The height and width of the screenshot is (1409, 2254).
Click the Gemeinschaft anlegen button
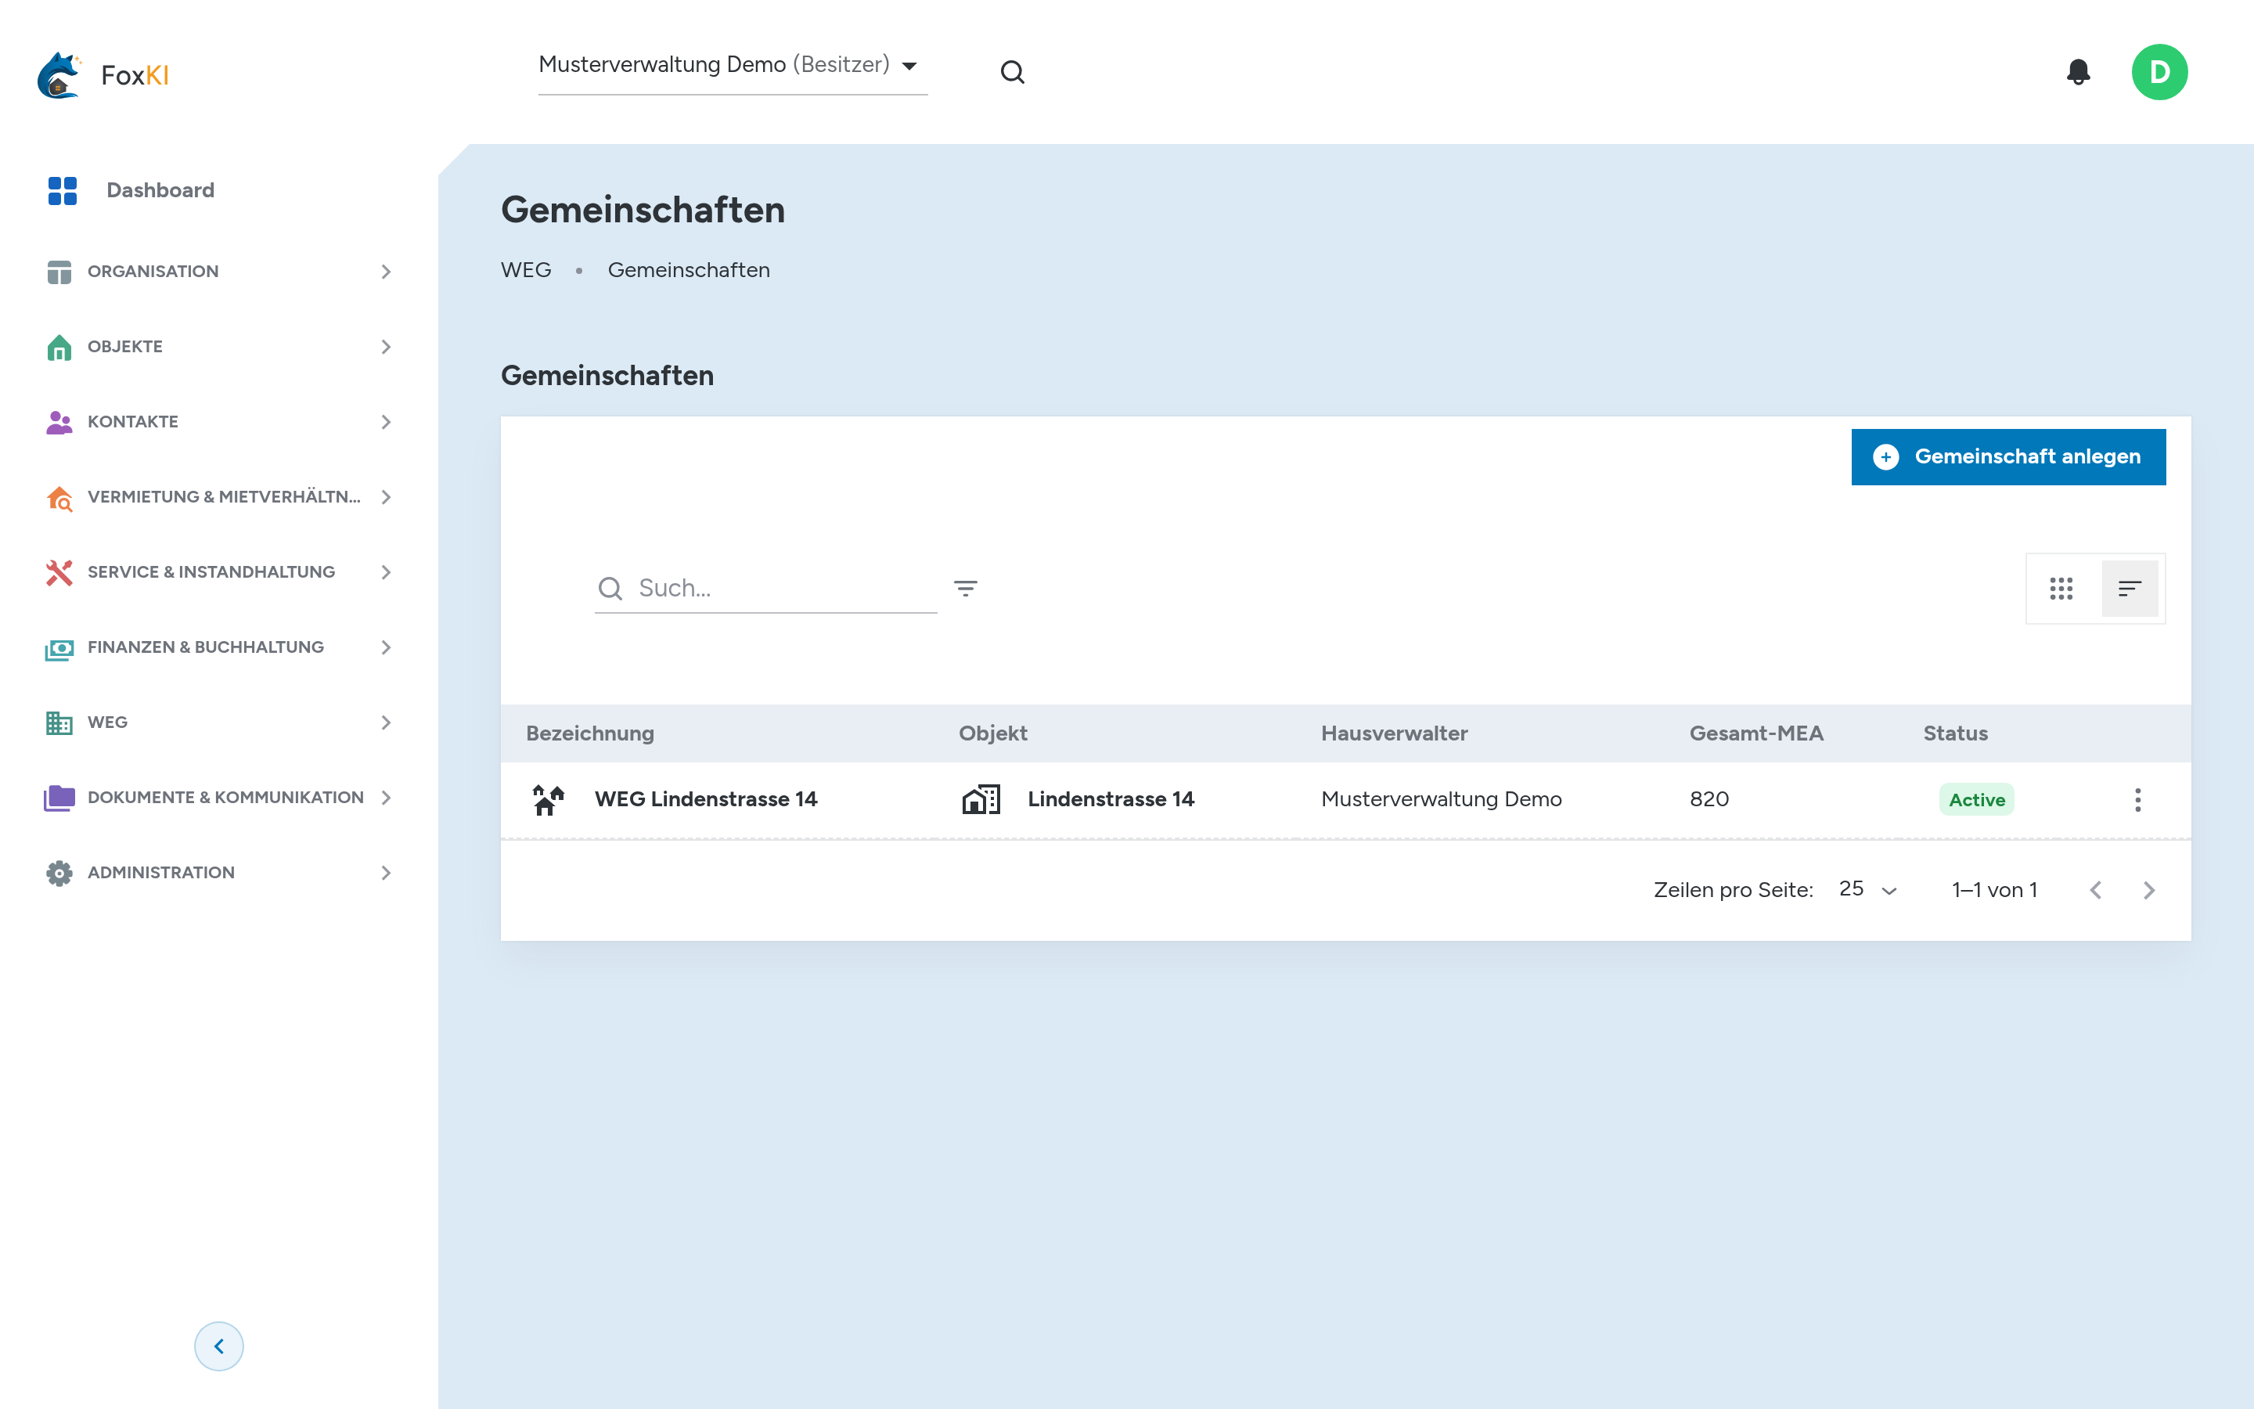2008,456
